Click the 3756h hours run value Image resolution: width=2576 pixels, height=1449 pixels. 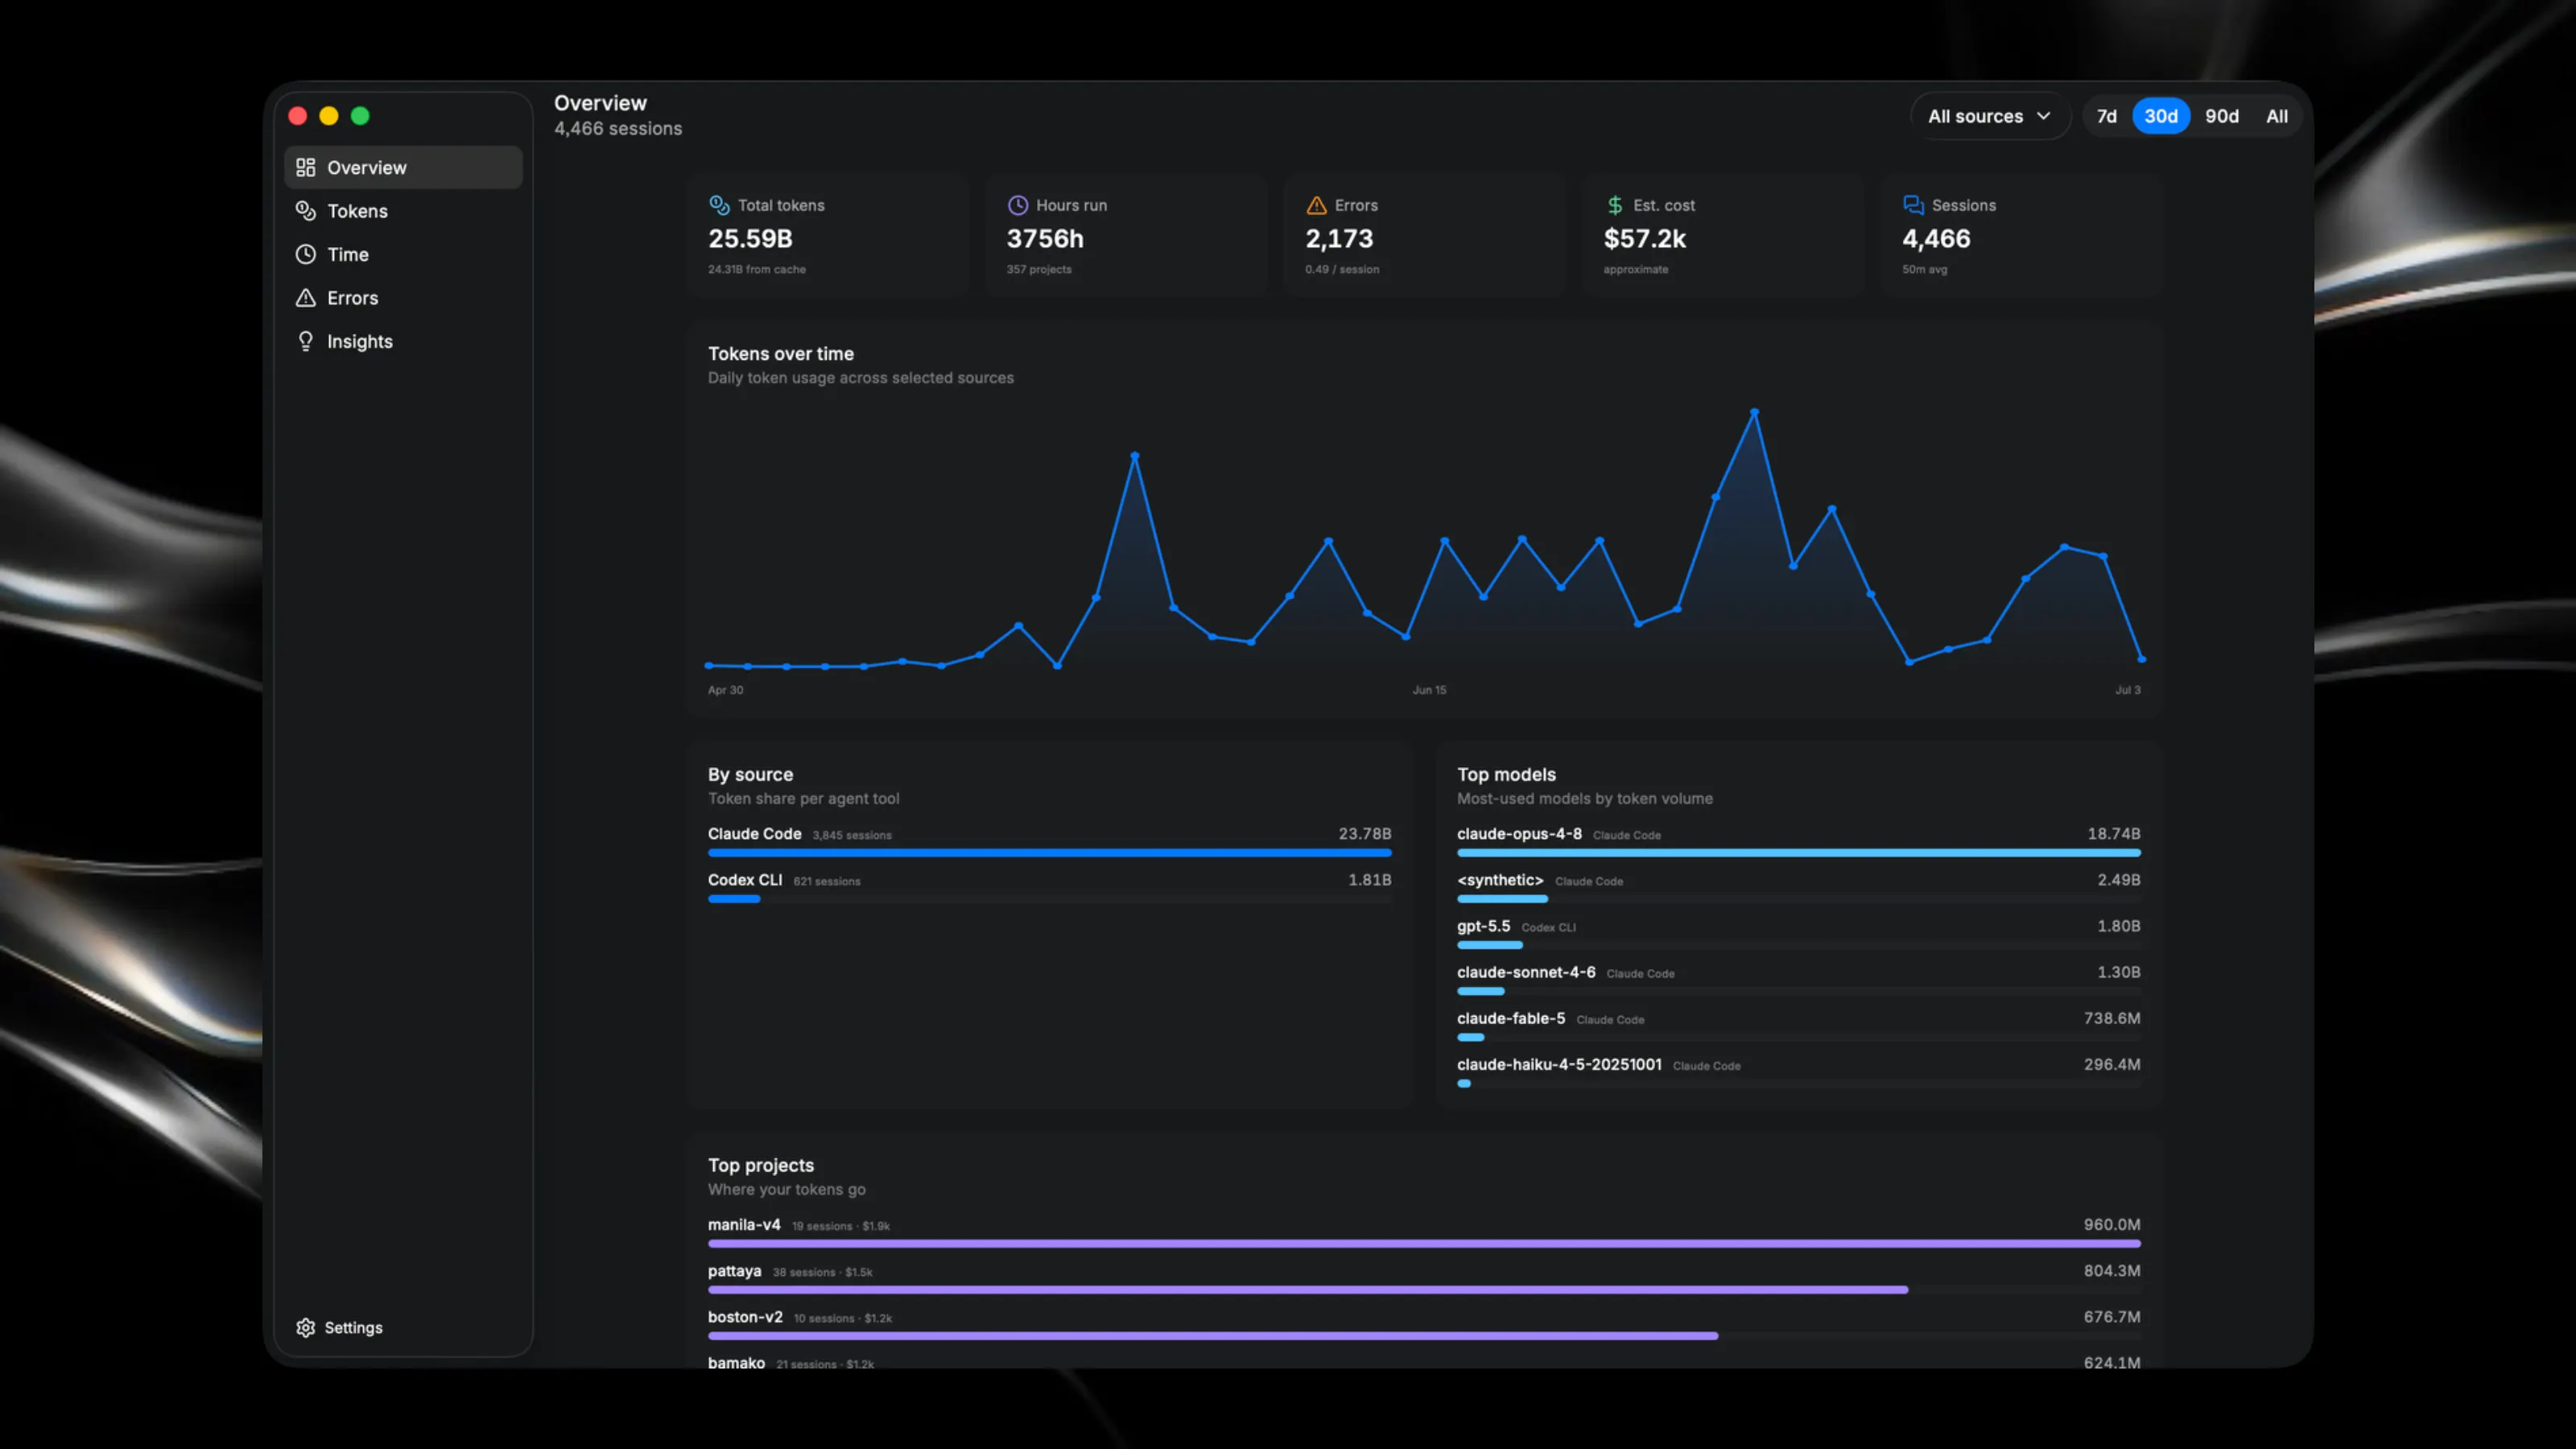pyautogui.click(x=1045, y=239)
